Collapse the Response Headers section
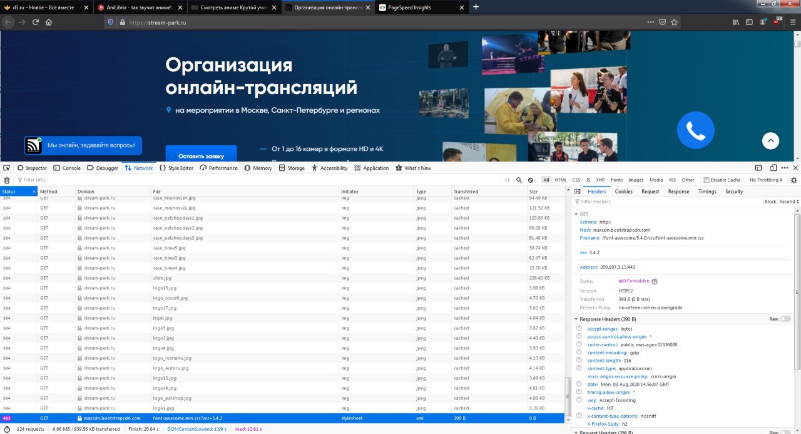The height and width of the screenshot is (434, 801). pos(576,319)
